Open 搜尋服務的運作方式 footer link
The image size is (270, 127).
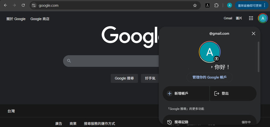pos(99,124)
